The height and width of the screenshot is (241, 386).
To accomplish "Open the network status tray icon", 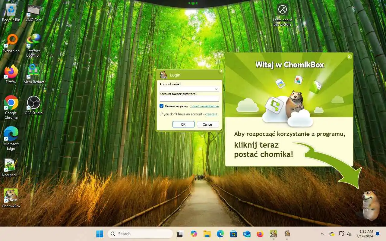I will [x=341, y=234].
